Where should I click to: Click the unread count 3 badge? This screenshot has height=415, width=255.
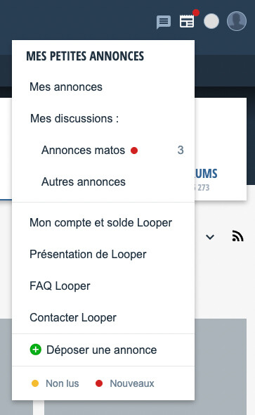pyautogui.click(x=181, y=151)
